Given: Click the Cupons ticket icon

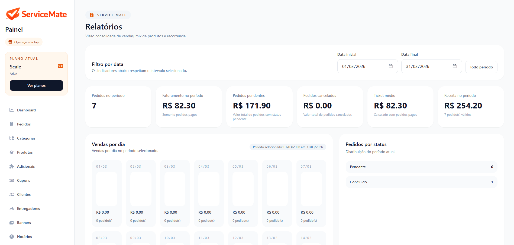Looking at the screenshot, I should coord(12,180).
